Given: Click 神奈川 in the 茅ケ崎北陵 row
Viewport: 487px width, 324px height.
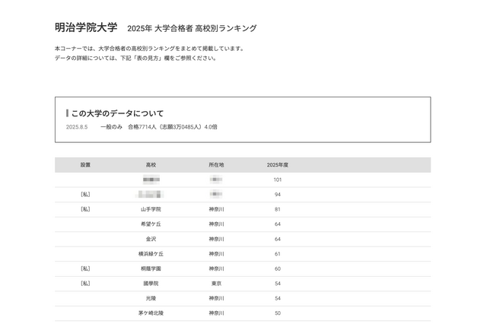Looking at the screenshot, I should pyautogui.click(x=216, y=313).
